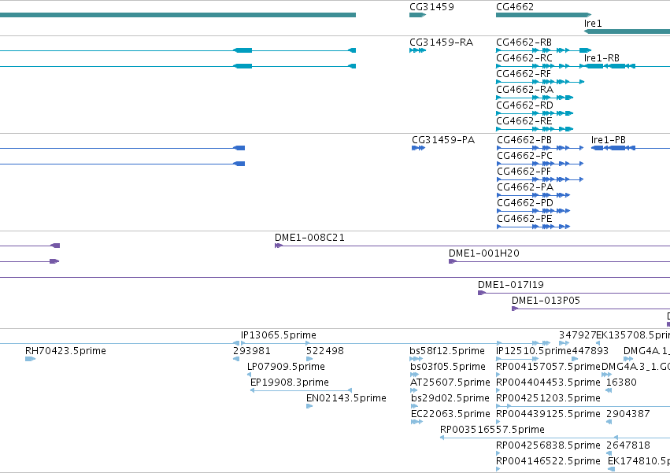Select the RP004439125.5prime EST
670x473 pixels.
(x=548, y=415)
